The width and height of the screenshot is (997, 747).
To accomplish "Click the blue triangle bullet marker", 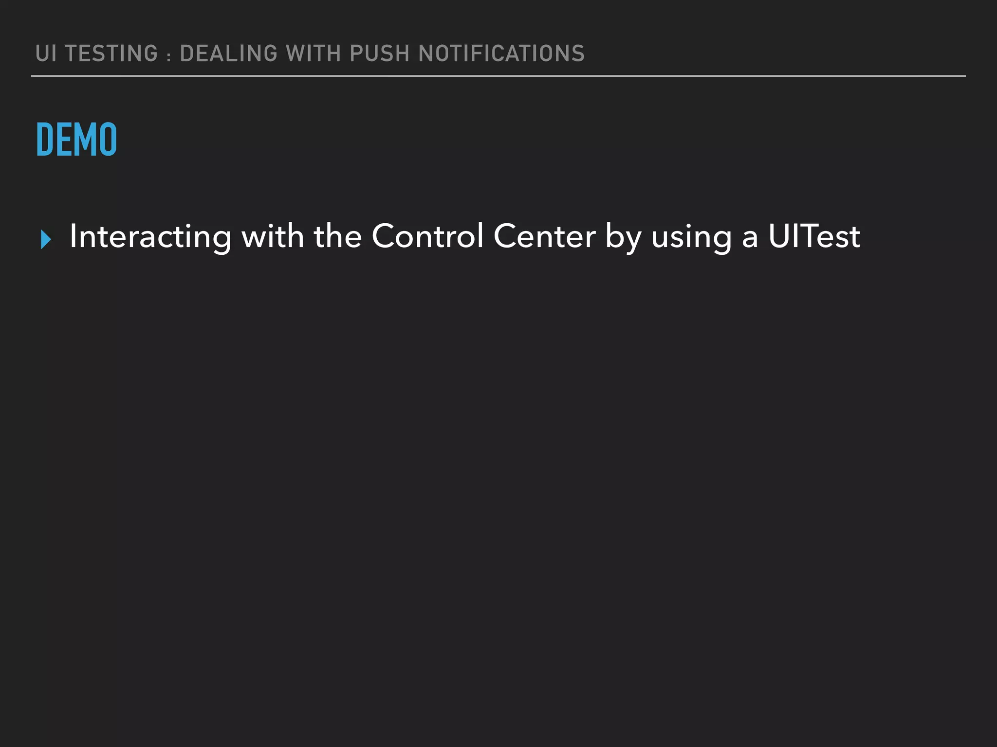I will (x=46, y=240).
